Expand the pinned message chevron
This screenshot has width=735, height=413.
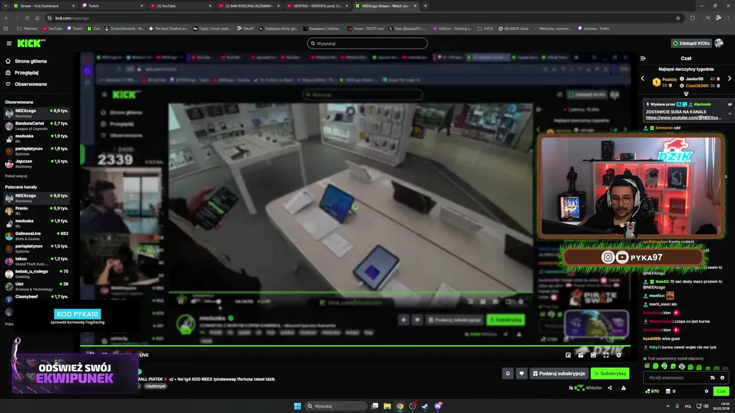tap(730, 114)
